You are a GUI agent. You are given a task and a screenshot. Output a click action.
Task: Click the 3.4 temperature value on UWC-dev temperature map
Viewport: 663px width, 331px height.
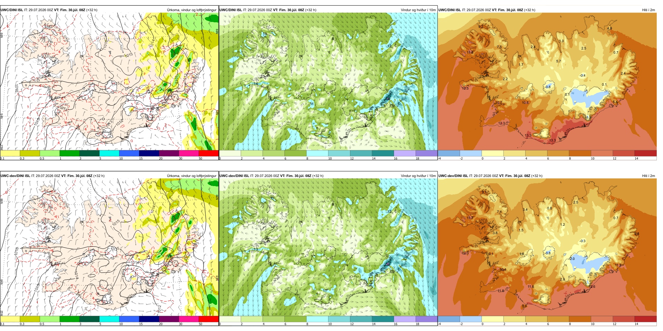pos(525,210)
